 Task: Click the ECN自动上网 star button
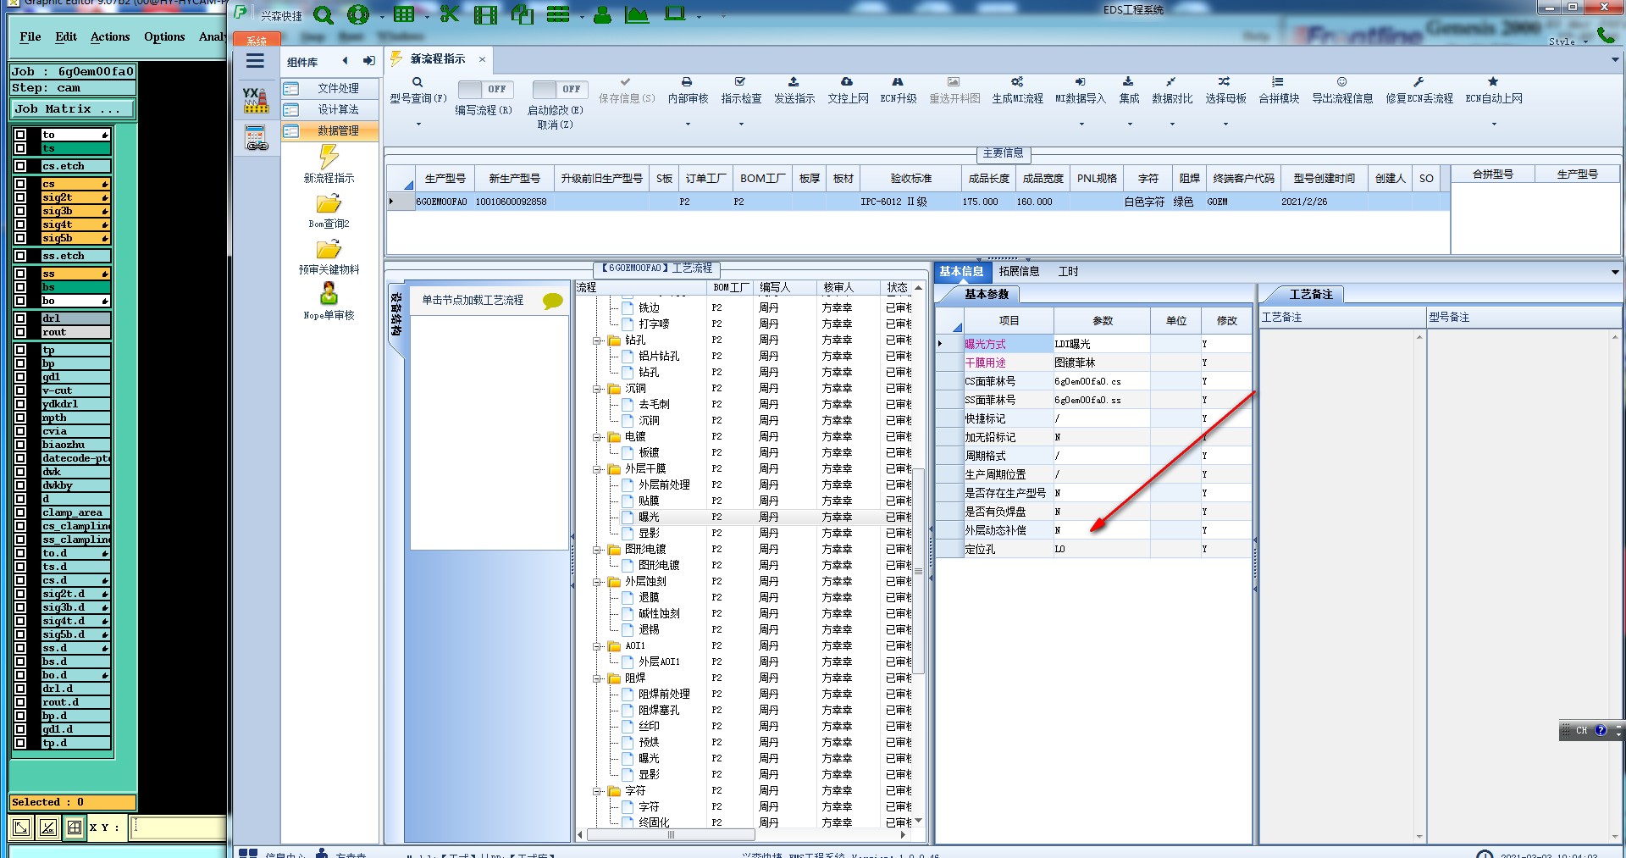tap(1494, 91)
